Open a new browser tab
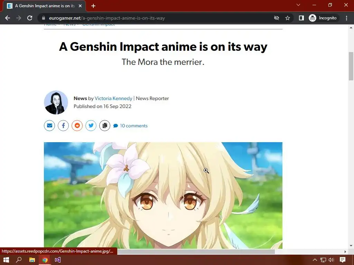Screen dimensions: 354x265 pos(93,6)
